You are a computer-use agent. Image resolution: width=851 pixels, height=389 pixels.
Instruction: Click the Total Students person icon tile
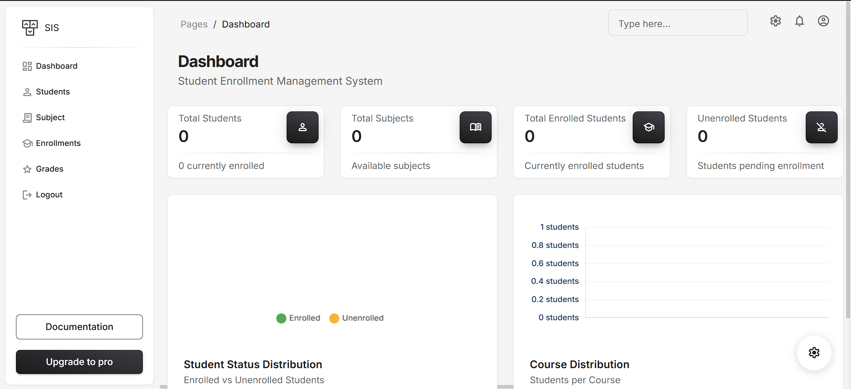(x=303, y=127)
